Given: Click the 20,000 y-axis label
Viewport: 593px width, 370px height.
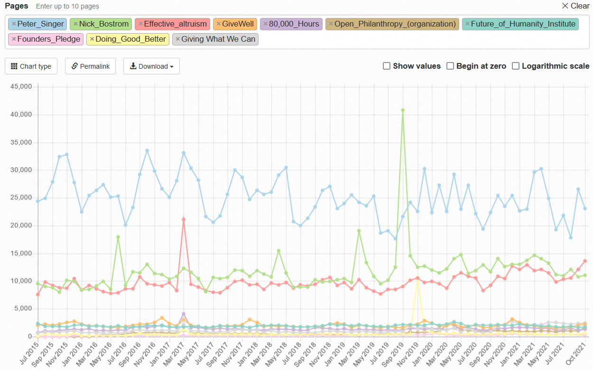Looking at the screenshot, I should pos(21,226).
